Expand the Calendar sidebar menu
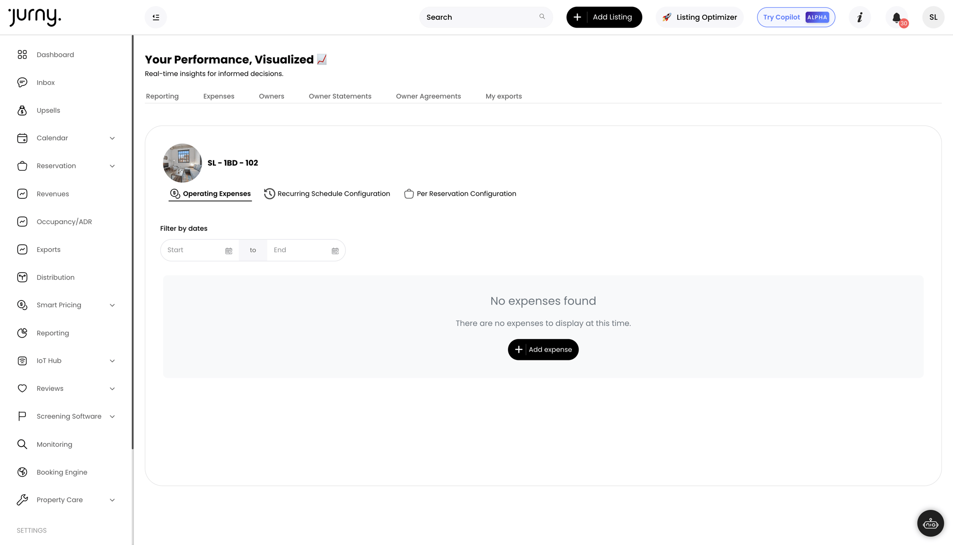Screen dimensions: 953x545 click(112, 138)
